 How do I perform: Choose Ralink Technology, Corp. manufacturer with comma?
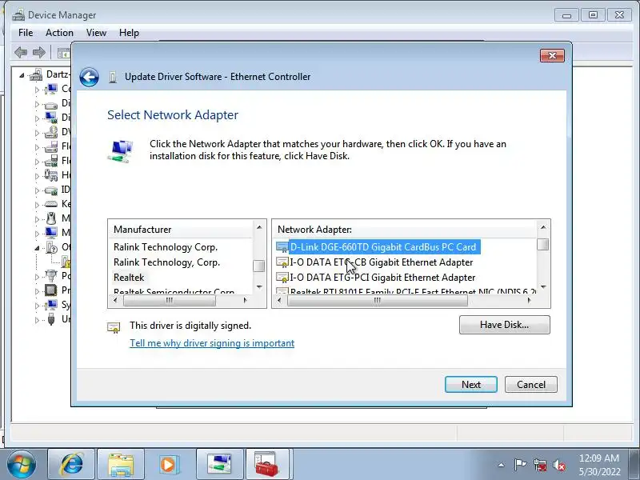(x=166, y=262)
